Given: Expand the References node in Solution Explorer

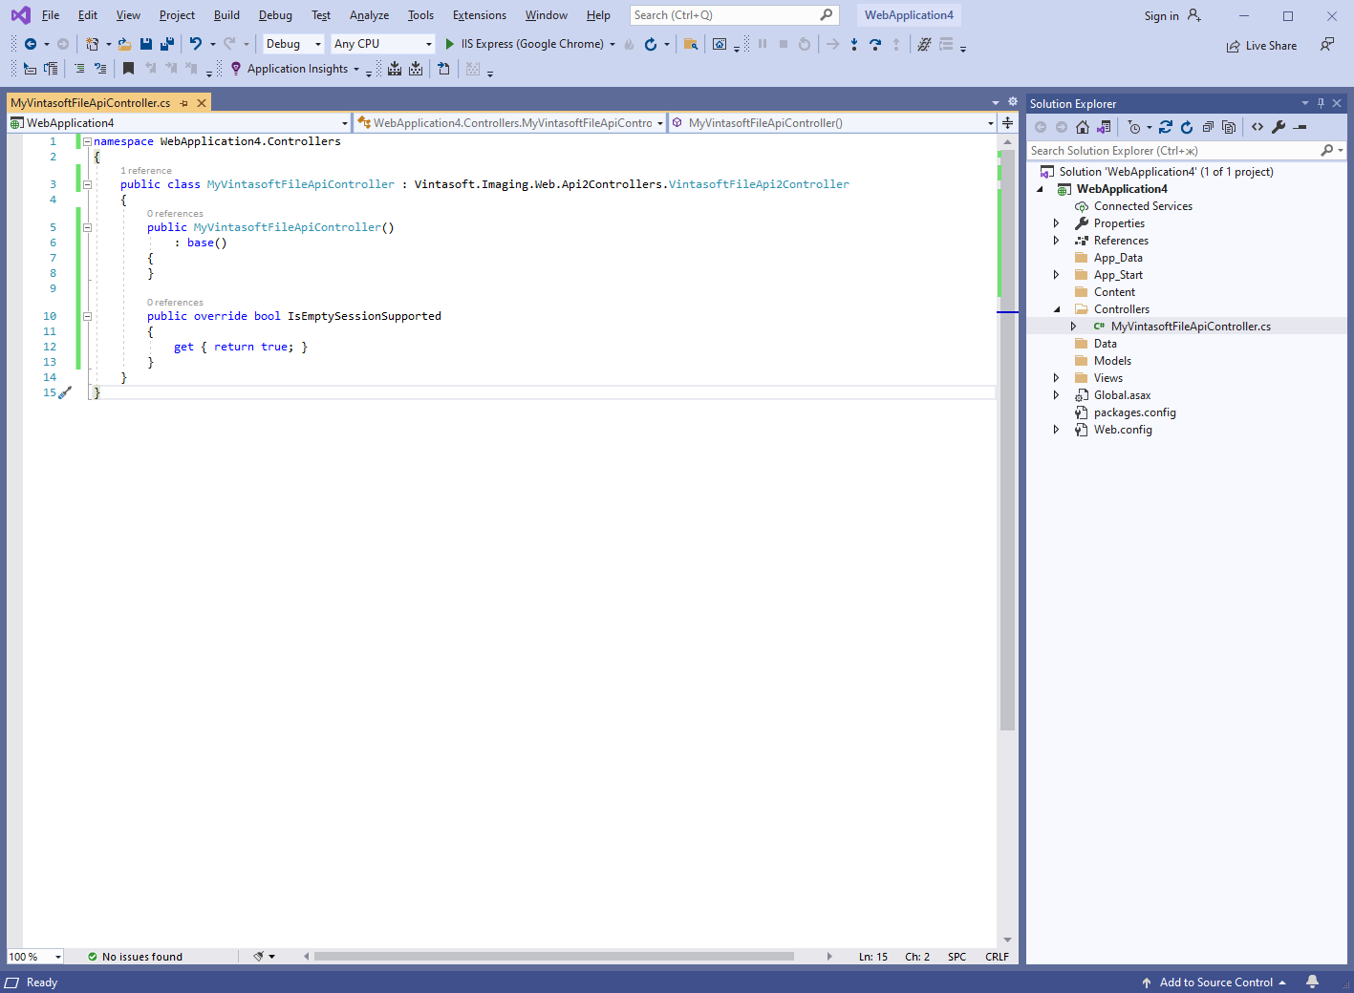Looking at the screenshot, I should 1056,241.
